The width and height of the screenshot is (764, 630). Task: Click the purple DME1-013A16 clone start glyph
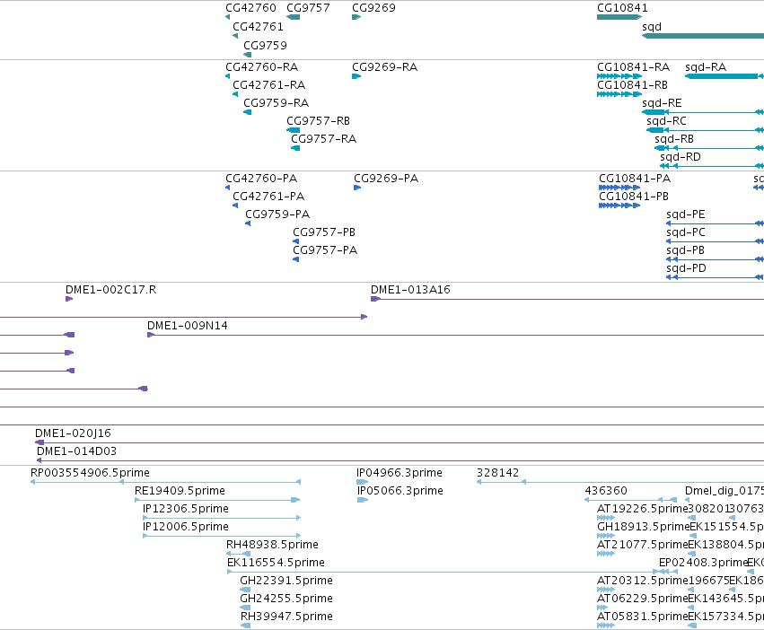(x=375, y=299)
